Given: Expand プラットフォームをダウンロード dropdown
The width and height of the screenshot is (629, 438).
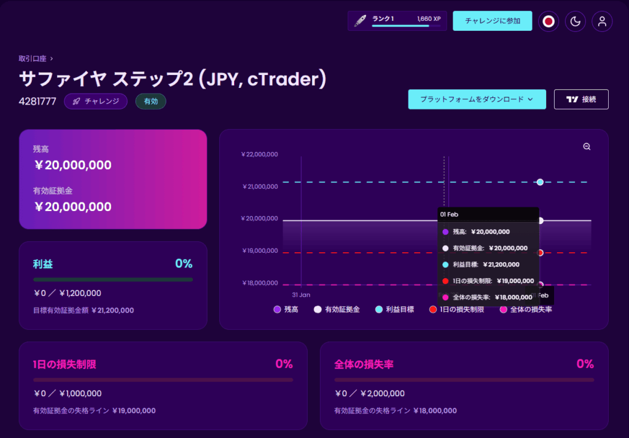Looking at the screenshot, I should pos(477,99).
